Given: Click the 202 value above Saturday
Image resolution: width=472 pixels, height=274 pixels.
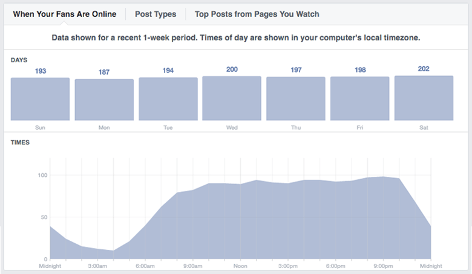Looking at the screenshot, I should [x=424, y=69].
